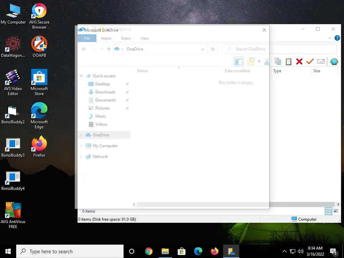
Task: Switch to Details view in status bar
Action: pyautogui.click(x=329, y=211)
